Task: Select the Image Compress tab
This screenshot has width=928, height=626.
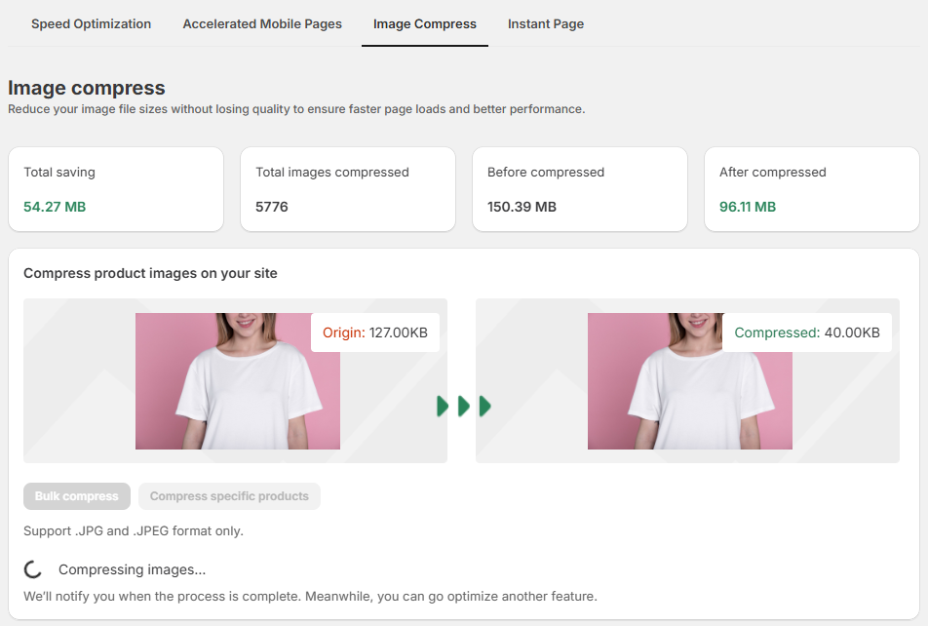Action: pos(424,23)
